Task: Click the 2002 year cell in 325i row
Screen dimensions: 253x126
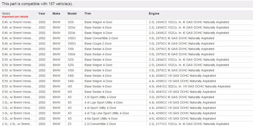Action: point(42,22)
